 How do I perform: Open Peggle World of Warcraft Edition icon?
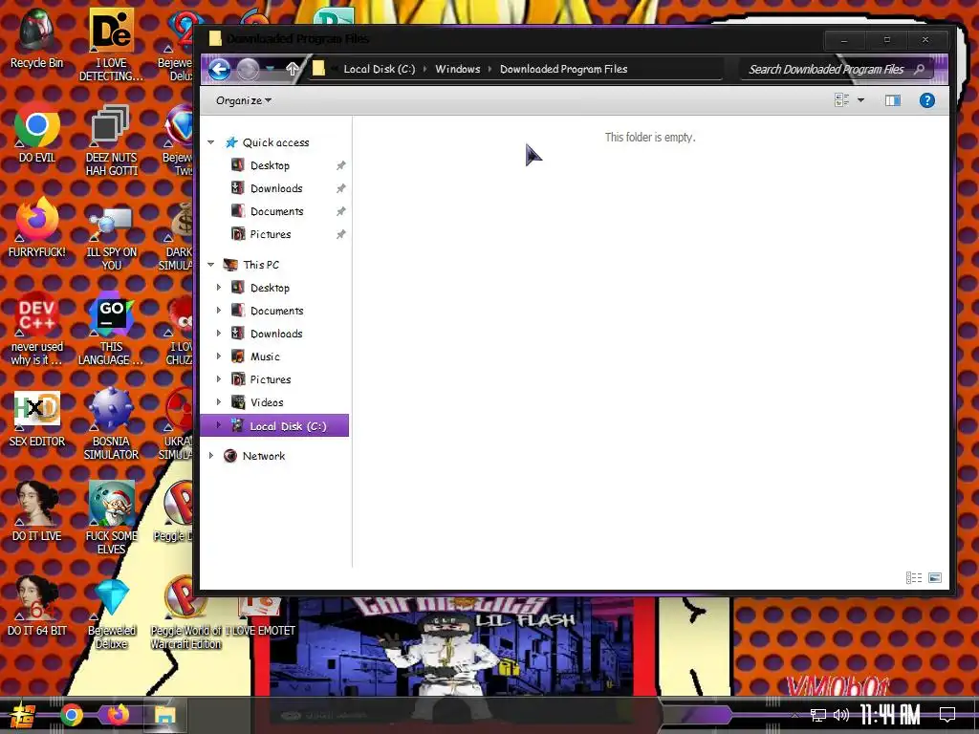point(185,613)
